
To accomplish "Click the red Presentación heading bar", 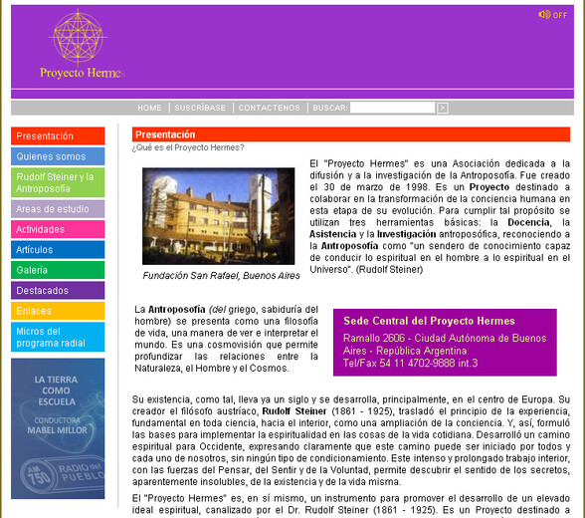I will [x=351, y=134].
